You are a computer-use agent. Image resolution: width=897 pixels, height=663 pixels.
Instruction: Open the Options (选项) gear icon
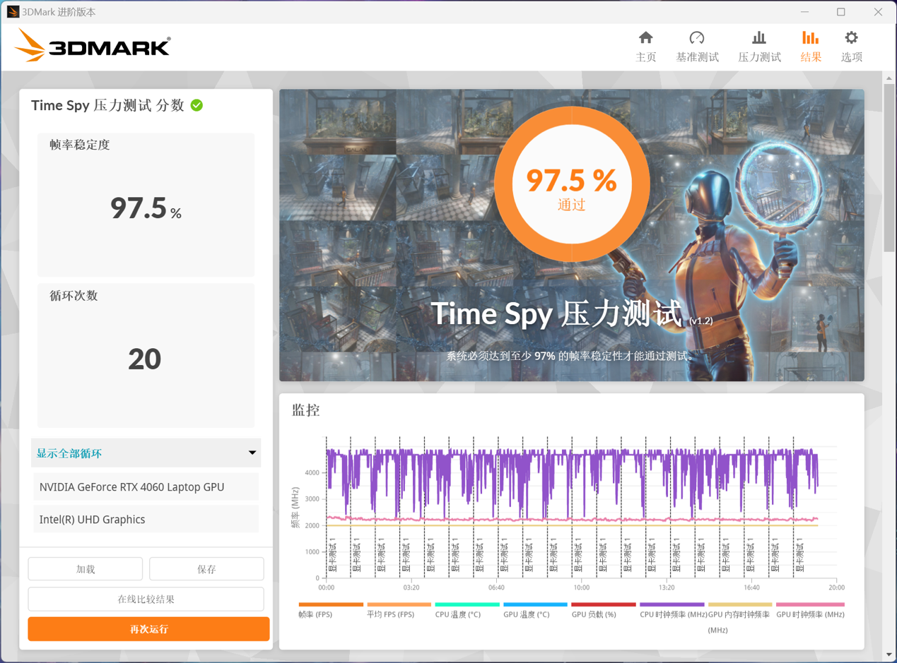[851, 39]
